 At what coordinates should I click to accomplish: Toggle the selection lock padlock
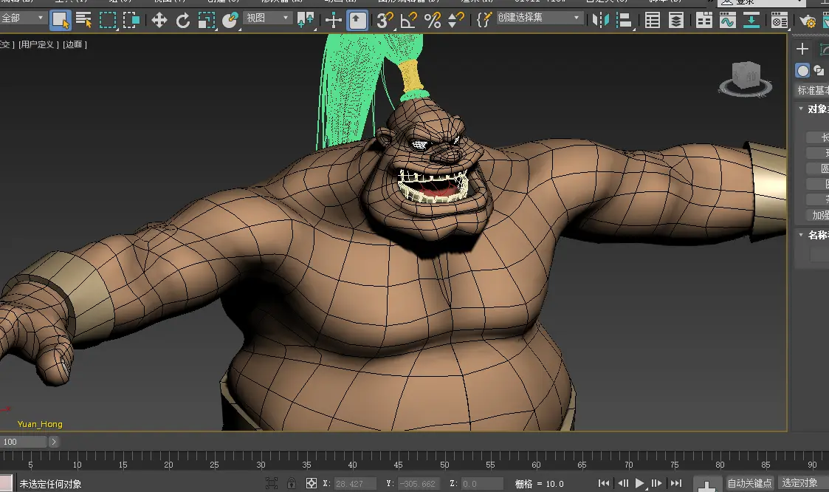click(292, 484)
